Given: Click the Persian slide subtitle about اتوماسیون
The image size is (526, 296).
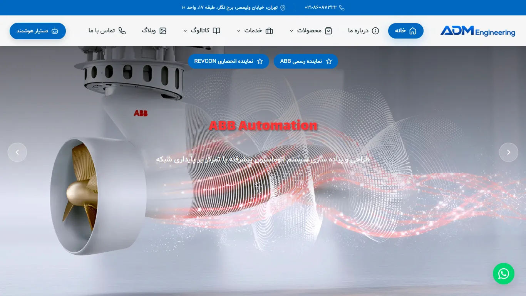Looking at the screenshot, I should pyautogui.click(x=263, y=159).
